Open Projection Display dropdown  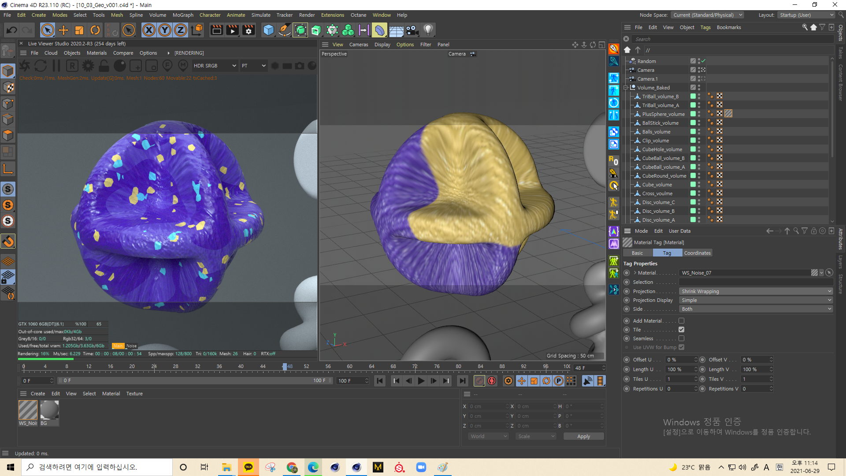[x=756, y=300]
